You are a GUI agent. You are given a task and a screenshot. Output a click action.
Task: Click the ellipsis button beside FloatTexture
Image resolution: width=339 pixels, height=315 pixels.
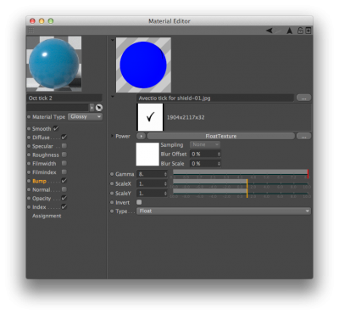[303, 136]
